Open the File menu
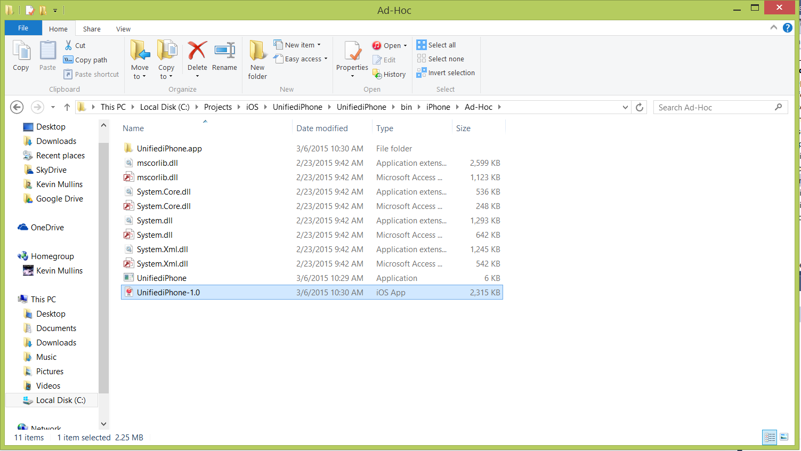The width and height of the screenshot is (801, 451). 23,28
